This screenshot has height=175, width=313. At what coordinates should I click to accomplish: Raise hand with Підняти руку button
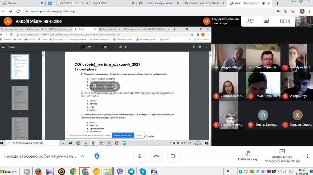tap(248, 155)
